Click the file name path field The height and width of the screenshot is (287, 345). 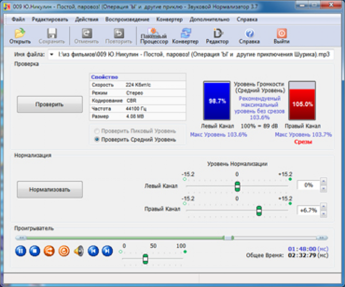pos(191,54)
